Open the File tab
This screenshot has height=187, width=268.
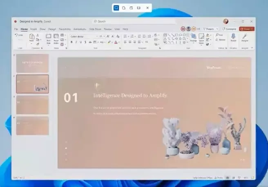[x=16, y=29]
